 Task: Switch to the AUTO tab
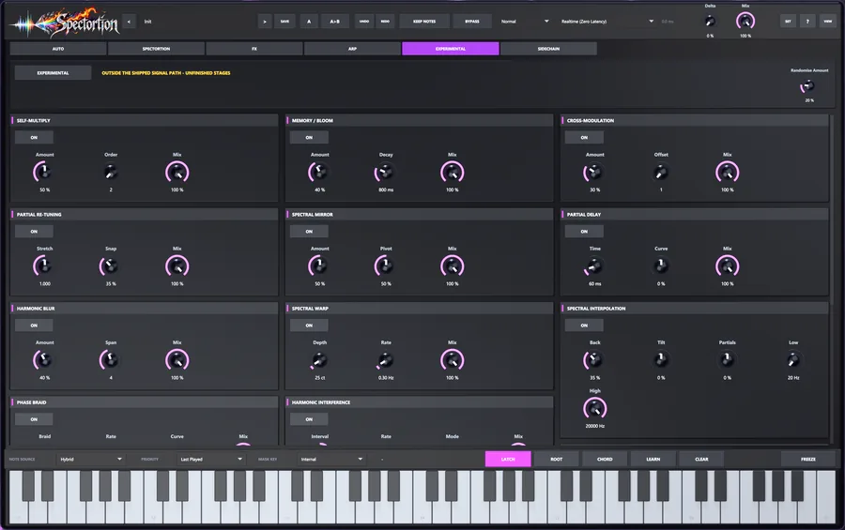(58, 49)
